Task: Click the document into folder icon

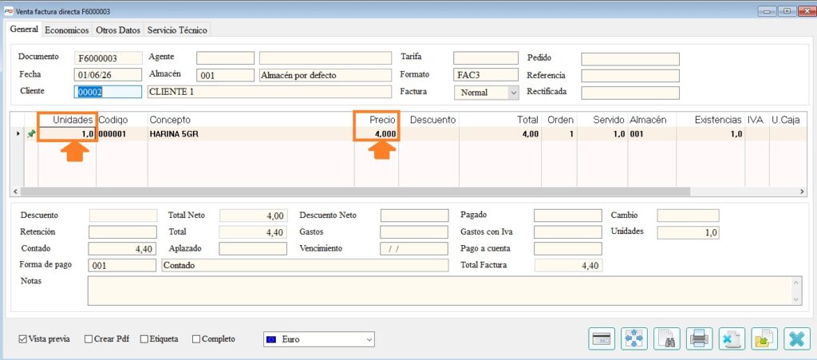Action: click(x=764, y=338)
